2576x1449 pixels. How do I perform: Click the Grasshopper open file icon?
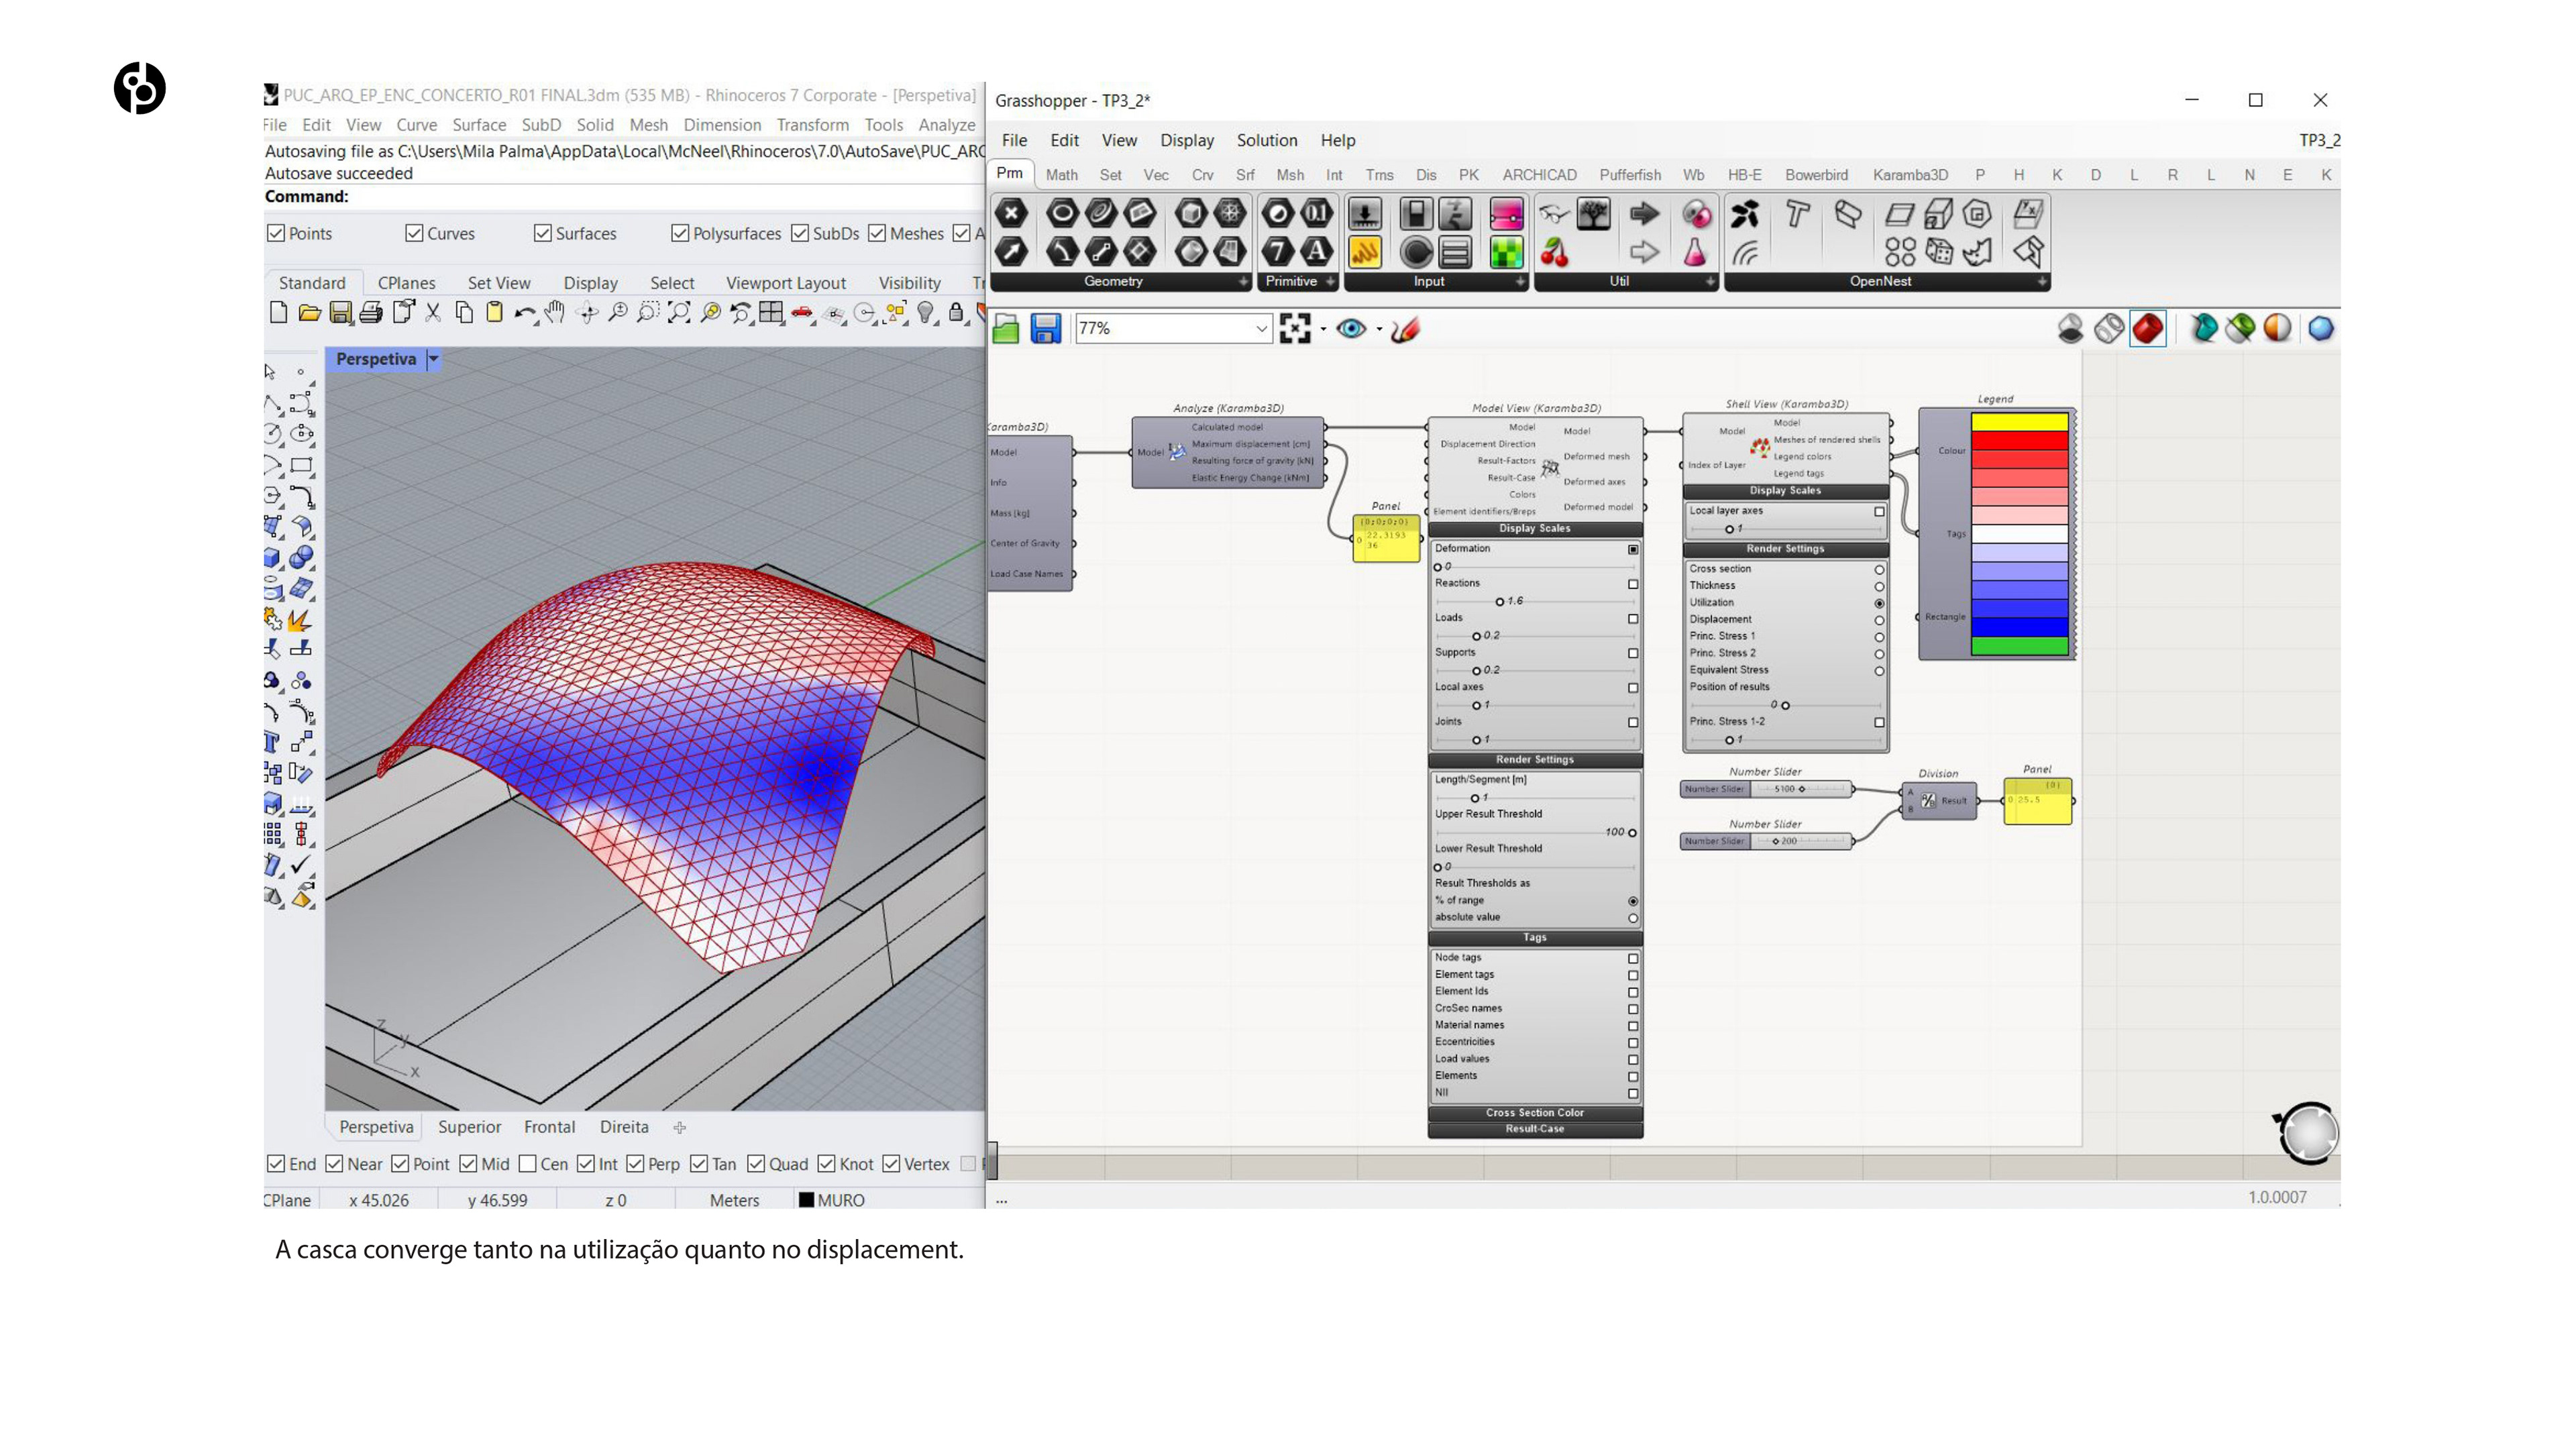tap(1006, 329)
